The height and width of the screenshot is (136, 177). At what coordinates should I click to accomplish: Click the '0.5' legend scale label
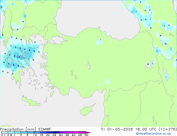coord(10,135)
